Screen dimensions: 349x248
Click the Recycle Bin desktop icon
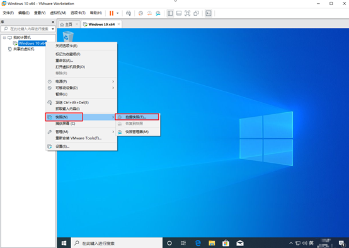click(x=68, y=37)
